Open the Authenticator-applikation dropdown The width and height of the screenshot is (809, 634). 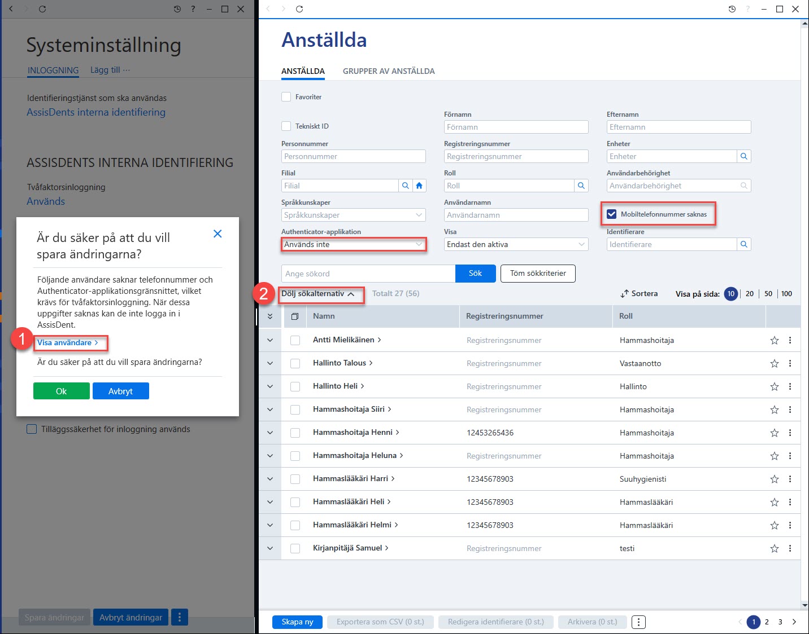click(x=354, y=244)
